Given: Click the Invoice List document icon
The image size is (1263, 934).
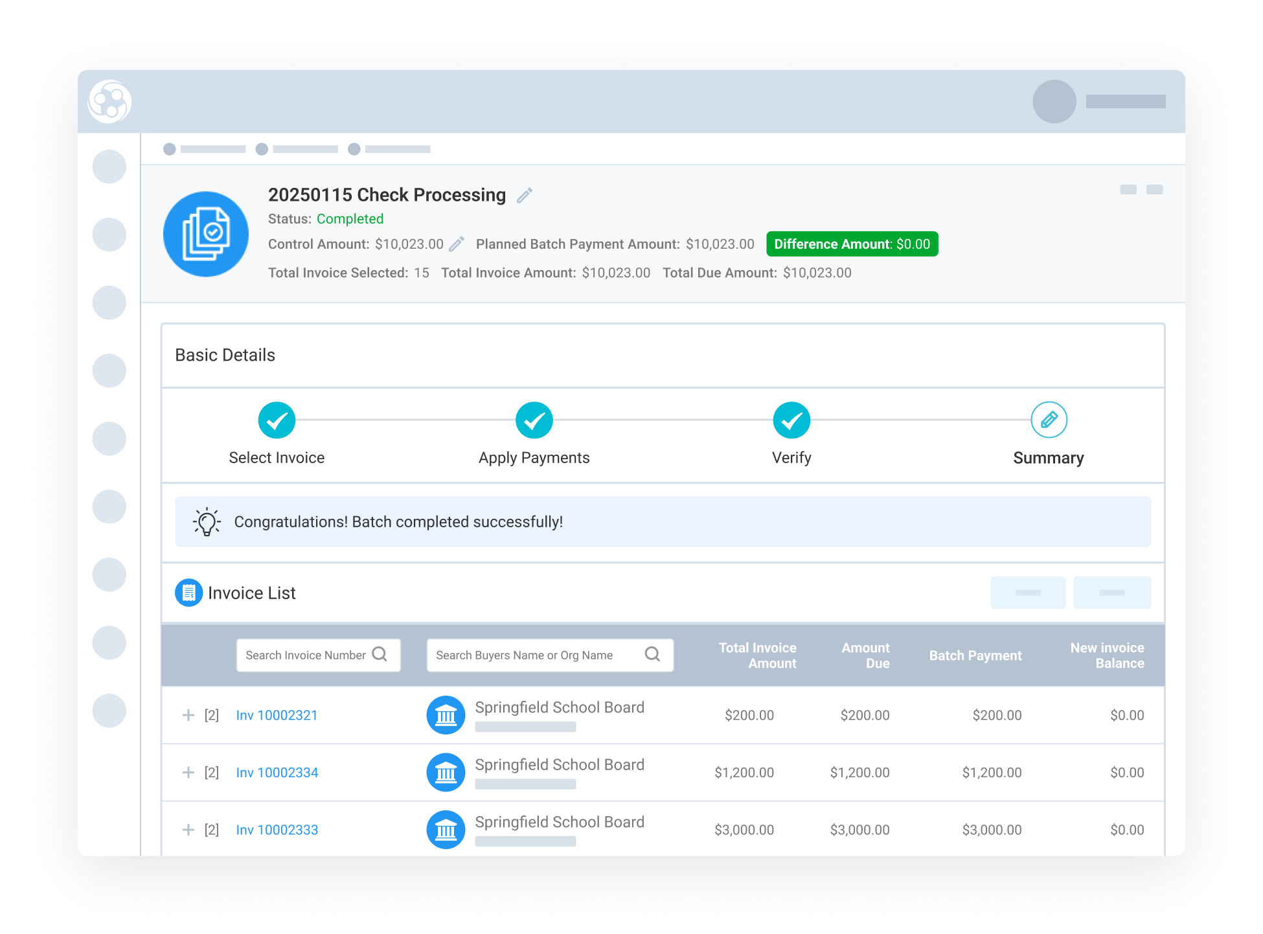Looking at the screenshot, I should click(x=188, y=592).
